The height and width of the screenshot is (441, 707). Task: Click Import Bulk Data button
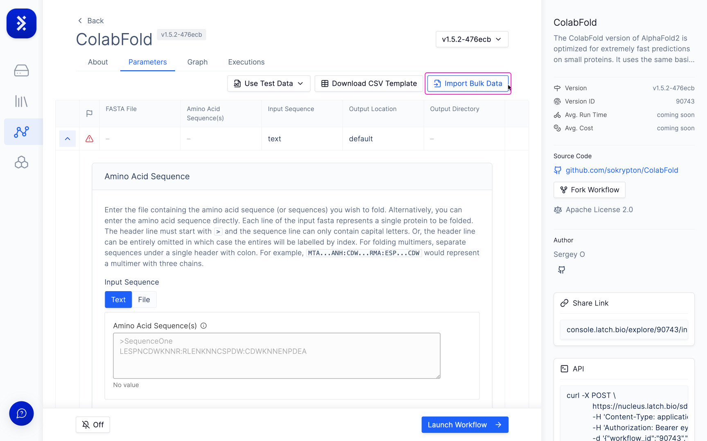click(468, 83)
